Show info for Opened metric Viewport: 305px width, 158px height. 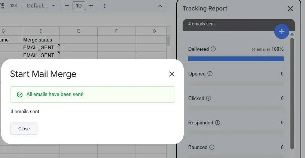tap(210, 74)
